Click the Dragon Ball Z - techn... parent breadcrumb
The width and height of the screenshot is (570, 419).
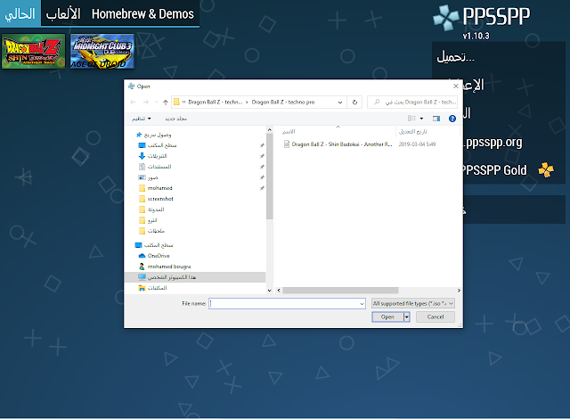coord(215,103)
